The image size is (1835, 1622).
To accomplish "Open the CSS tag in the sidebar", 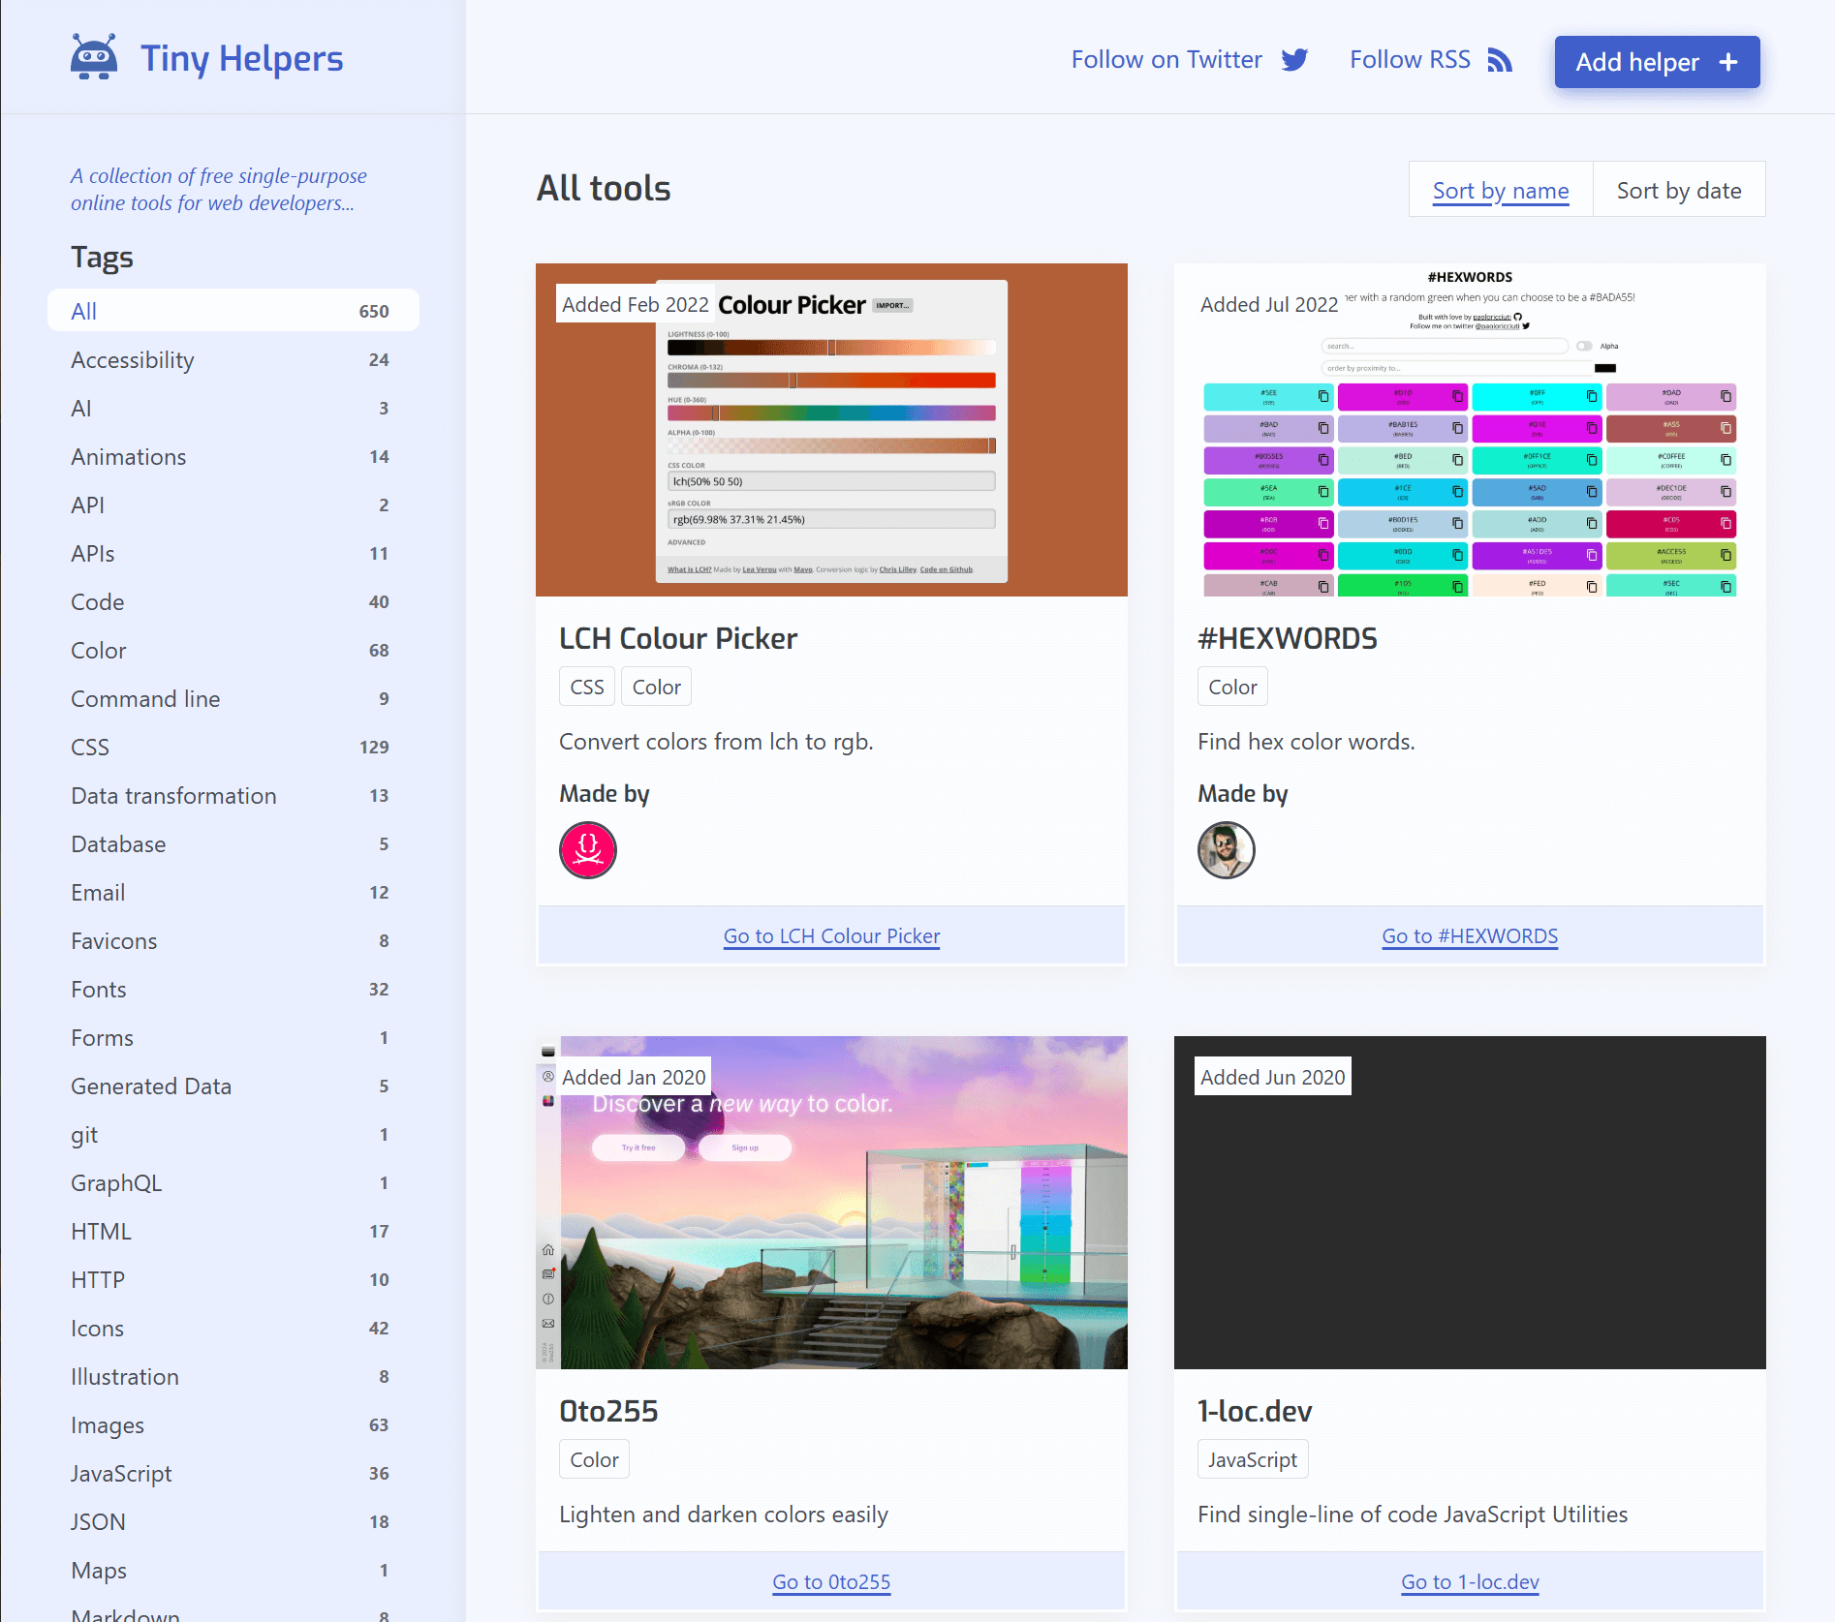I will pos(233,747).
